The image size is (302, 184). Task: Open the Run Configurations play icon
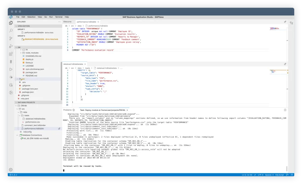click(11, 69)
